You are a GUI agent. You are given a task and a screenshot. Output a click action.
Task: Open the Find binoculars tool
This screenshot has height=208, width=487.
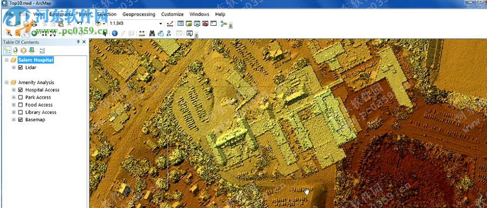[152, 33]
